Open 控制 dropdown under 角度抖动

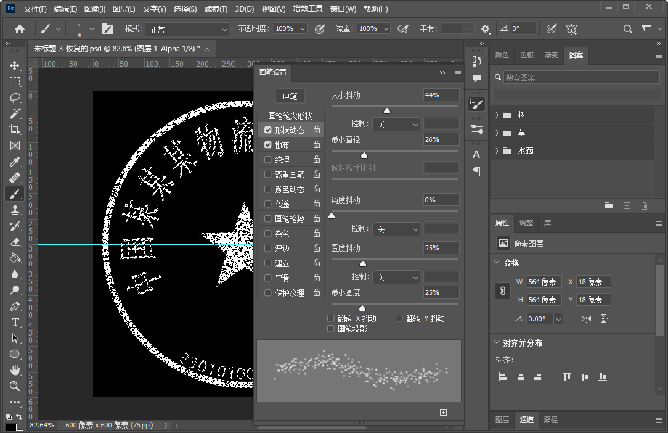coord(397,229)
